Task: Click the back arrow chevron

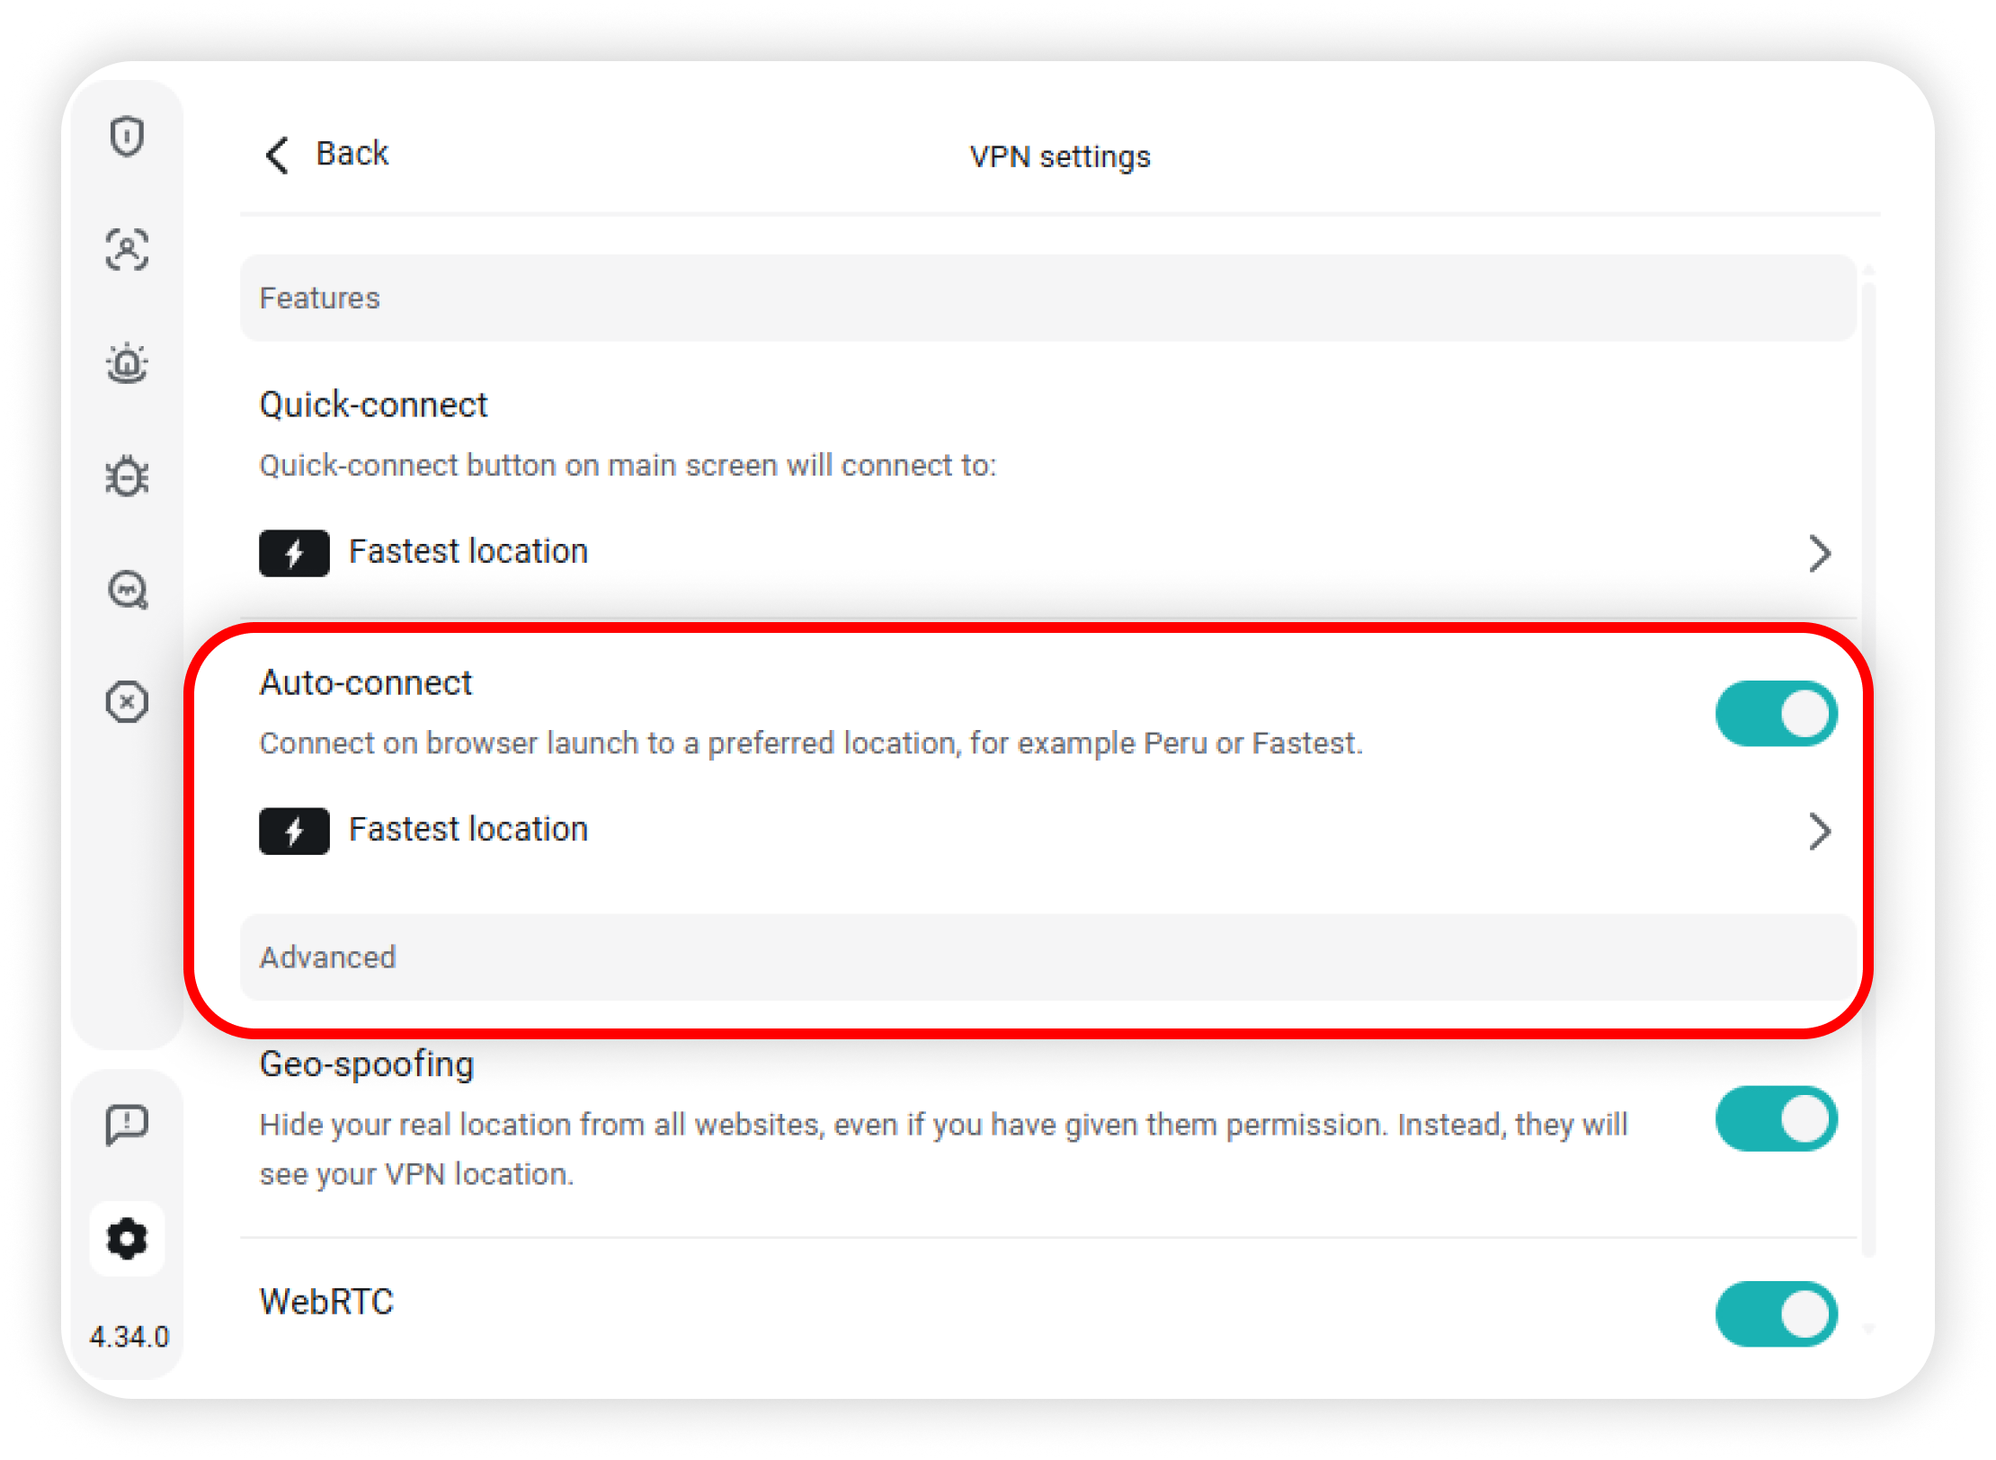Action: [277, 156]
